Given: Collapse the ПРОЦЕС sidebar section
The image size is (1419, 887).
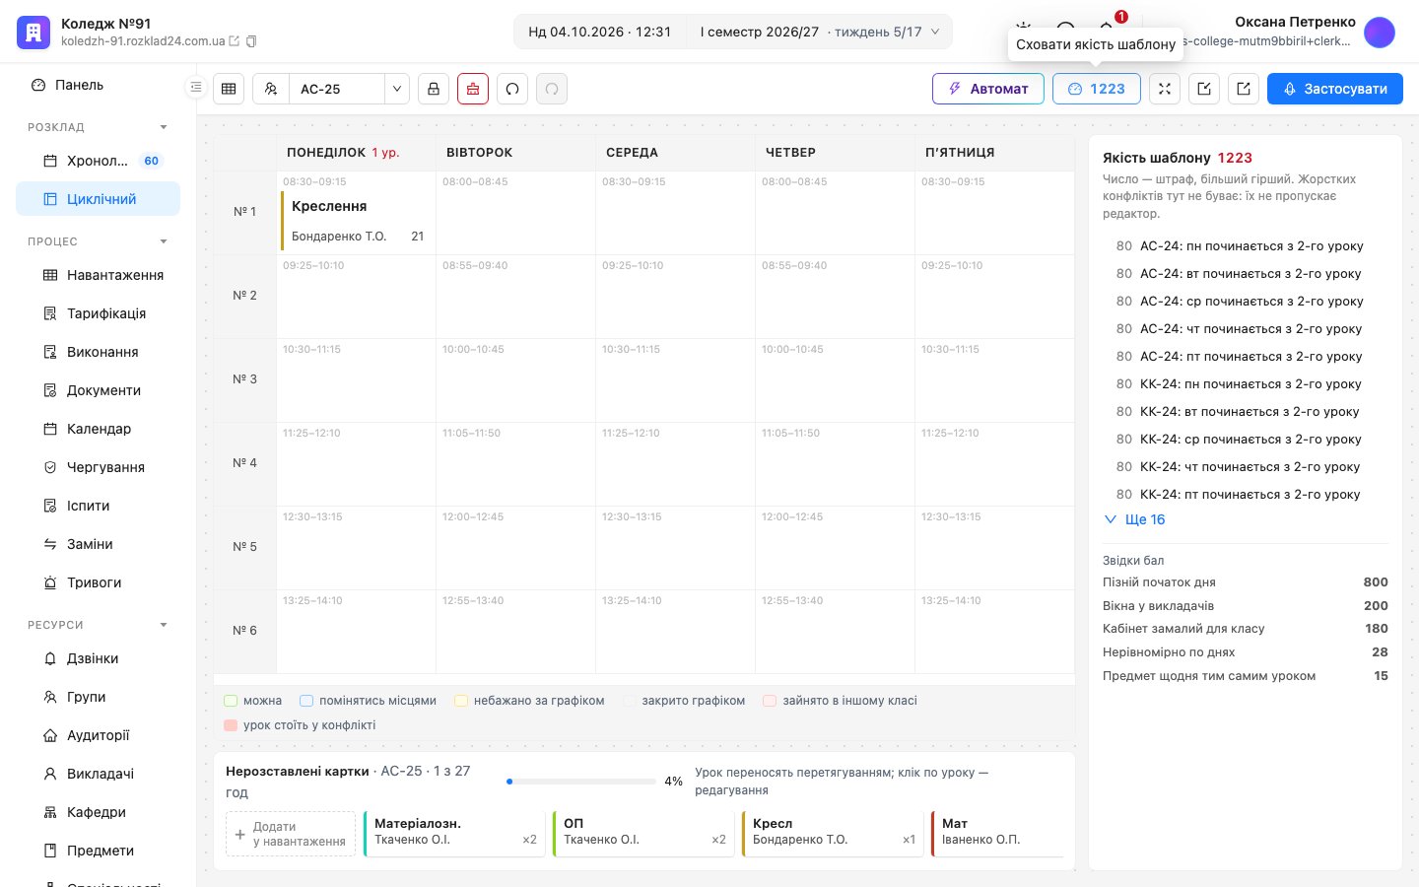Looking at the screenshot, I should [164, 241].
